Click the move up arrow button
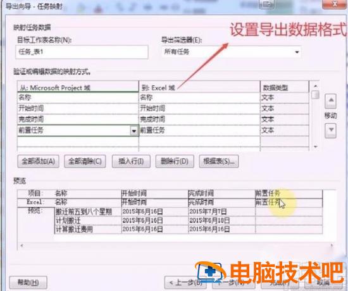The image size is (348, 291). pos(330,101)
